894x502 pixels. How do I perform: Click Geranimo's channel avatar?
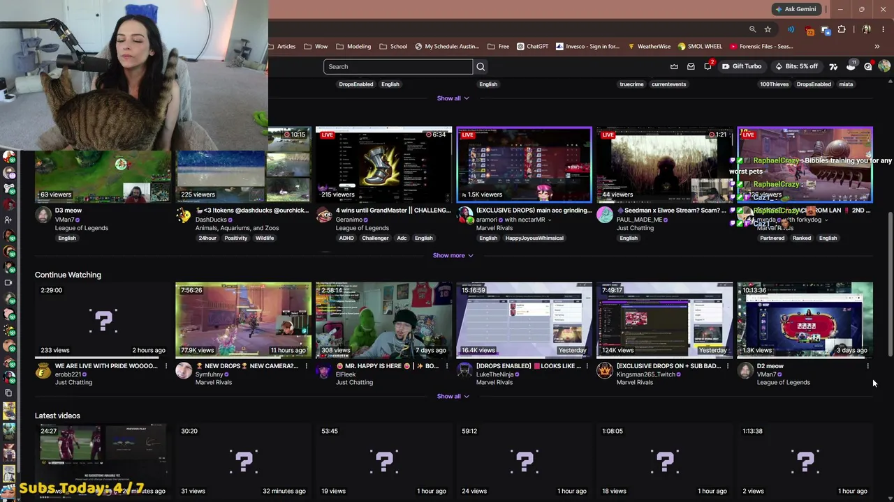point(324,215)
